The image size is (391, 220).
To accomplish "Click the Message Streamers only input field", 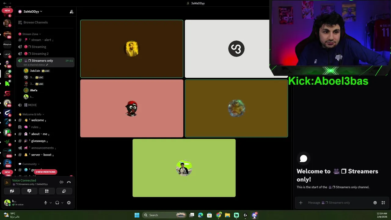I will pos(339,203).
